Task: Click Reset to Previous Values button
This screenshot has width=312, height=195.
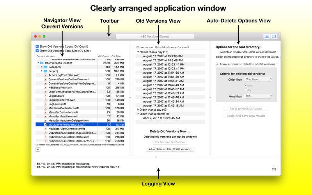Action: coord(246,109)
